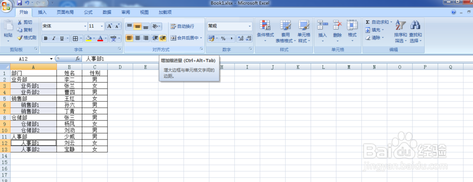This screenshot has height=182, width=473.
Task: Open the font name 宋体 dropdown
Action: [x=85, y=26]
